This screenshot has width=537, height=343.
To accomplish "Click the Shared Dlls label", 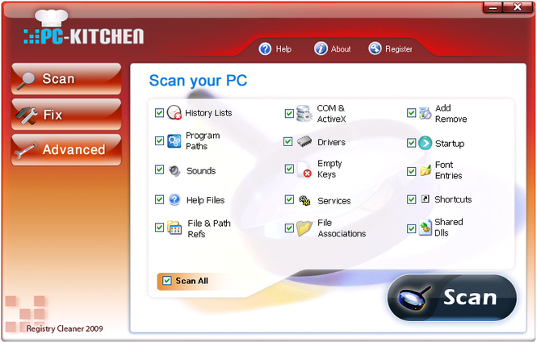I will tap(449, 228).
